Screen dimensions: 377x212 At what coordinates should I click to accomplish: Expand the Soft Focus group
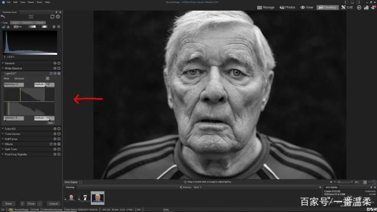coord(2,139)
